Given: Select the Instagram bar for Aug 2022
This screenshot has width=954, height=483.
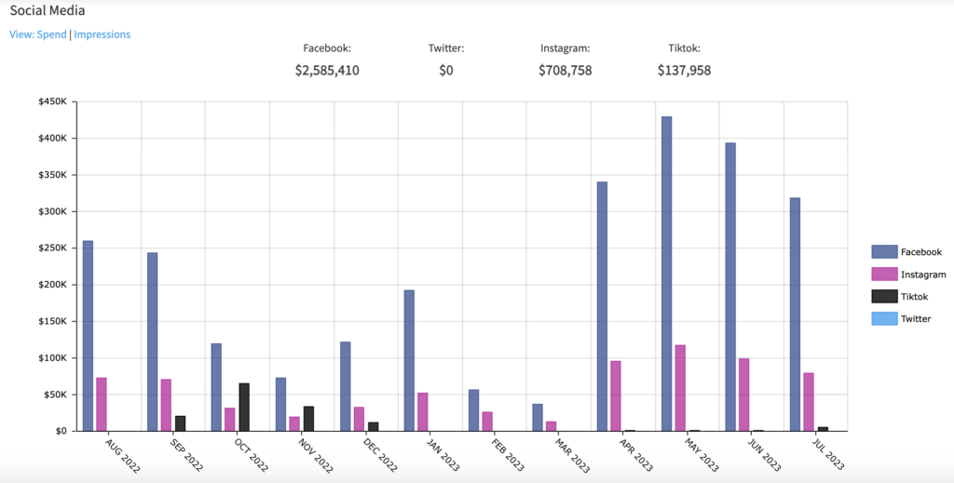Looking at the screenshot, I should (x=102, y=405).
